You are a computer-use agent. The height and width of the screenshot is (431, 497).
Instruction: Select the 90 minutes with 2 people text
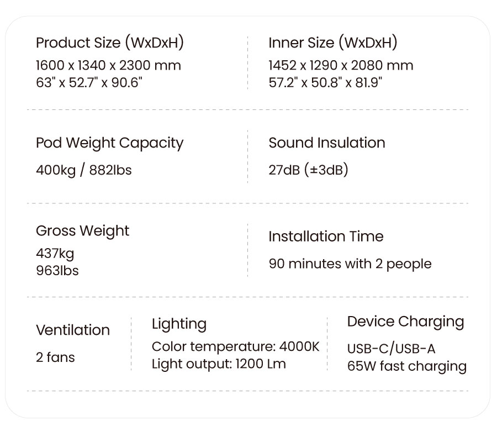point(350,264)
